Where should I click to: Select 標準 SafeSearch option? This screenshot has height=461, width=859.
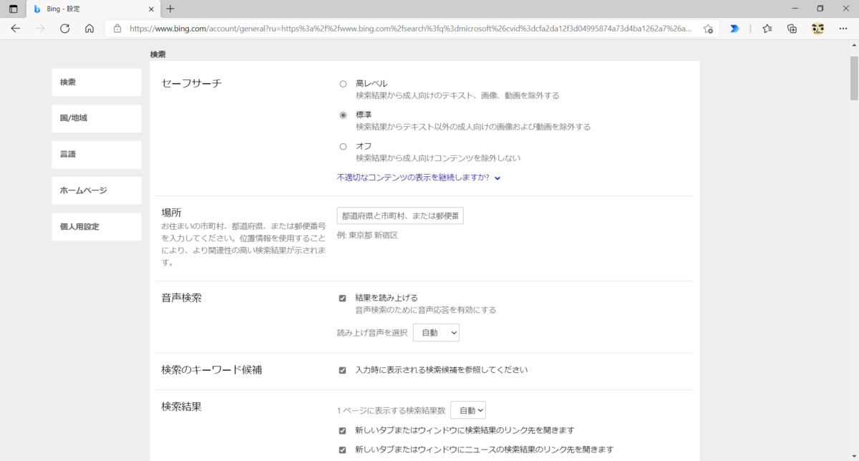pyautogui.click(x=343, y=115)
